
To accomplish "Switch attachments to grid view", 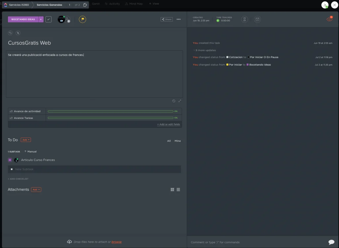I will (x=172, y=190).
